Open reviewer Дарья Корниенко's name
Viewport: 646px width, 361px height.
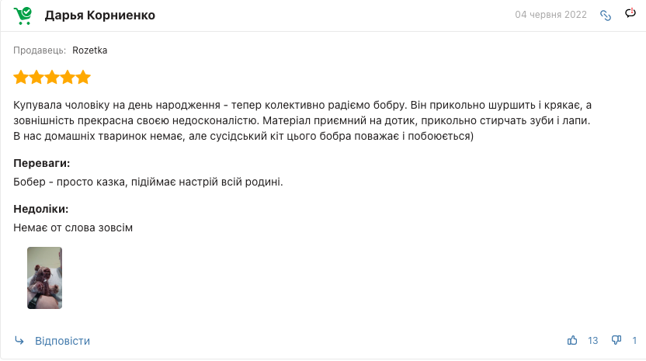pos(100,16)
